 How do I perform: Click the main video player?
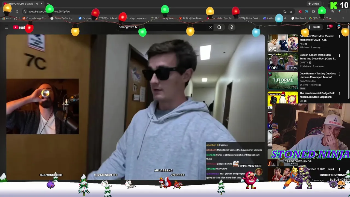pyautogui.click(x=135, y=107)
